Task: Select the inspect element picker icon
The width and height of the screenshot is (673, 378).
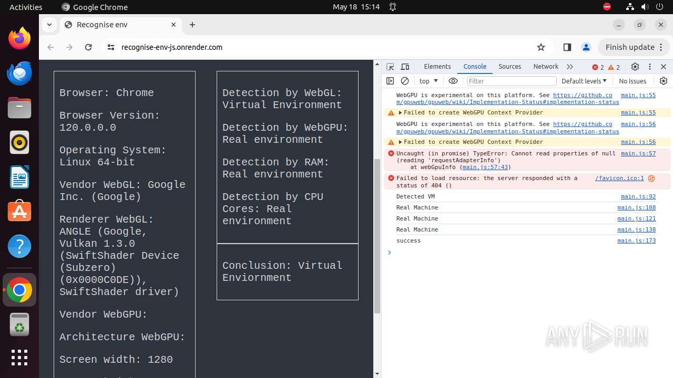Action: click(390, 67)
